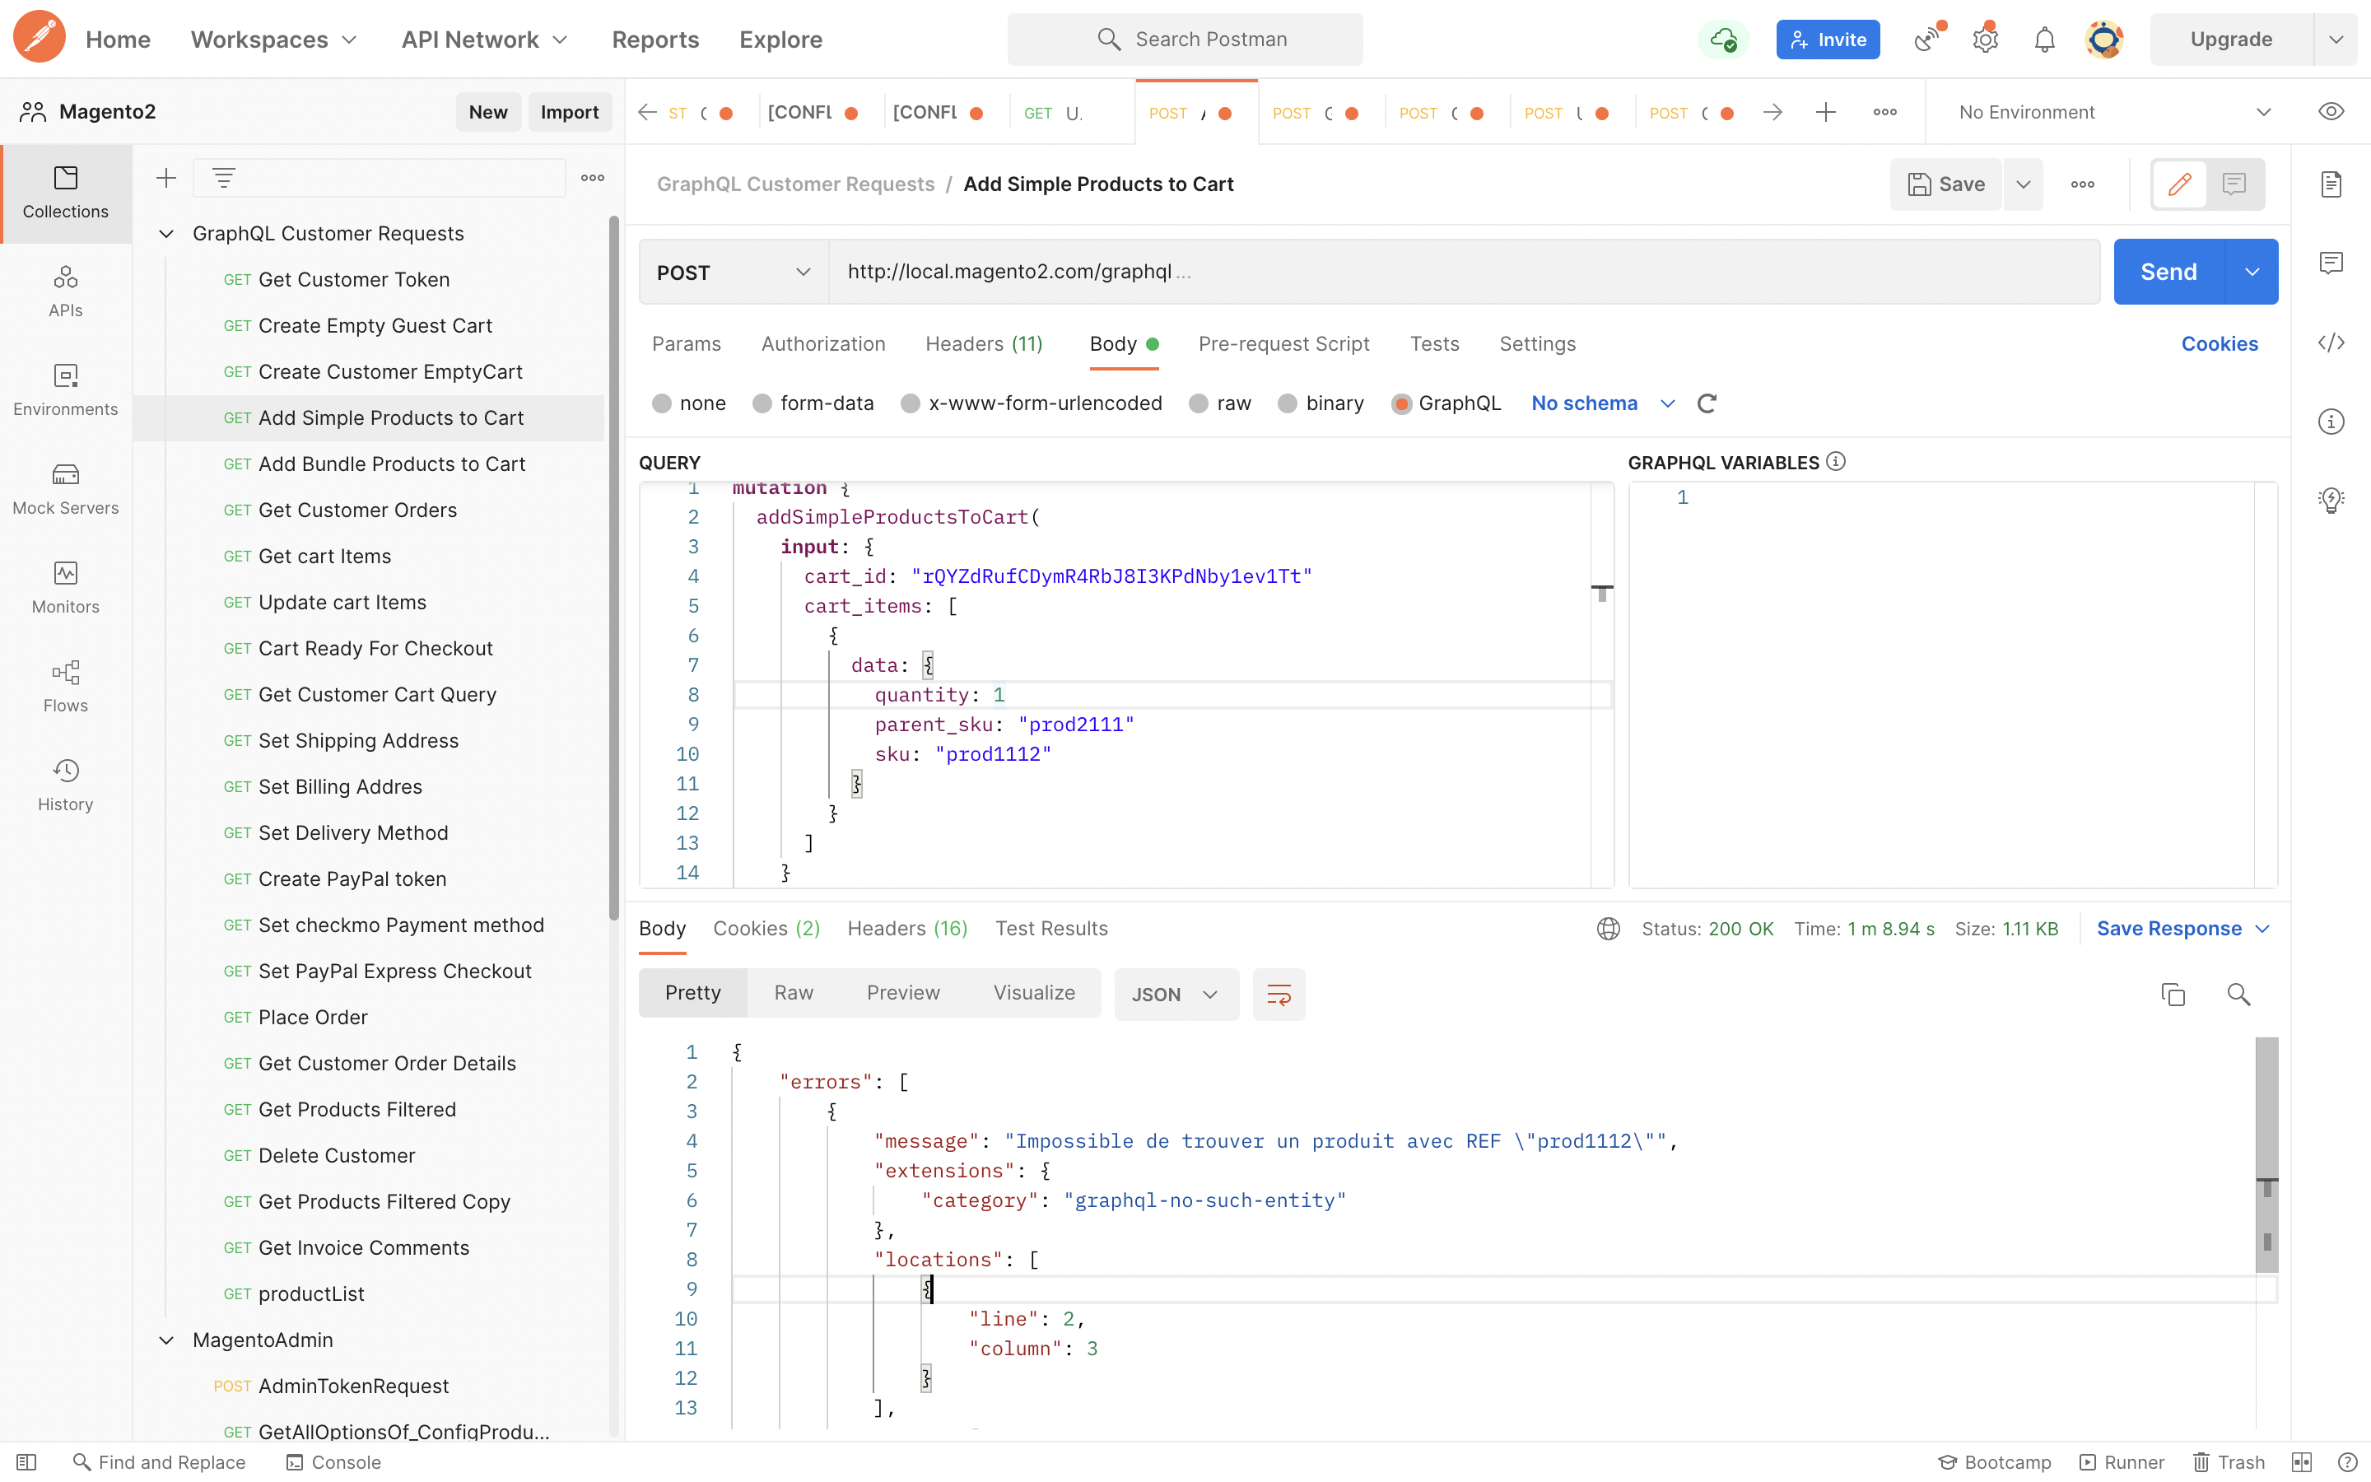
Task: Copy response body with copy icon
Action: pyautogui.click(x=2172, y=994)
